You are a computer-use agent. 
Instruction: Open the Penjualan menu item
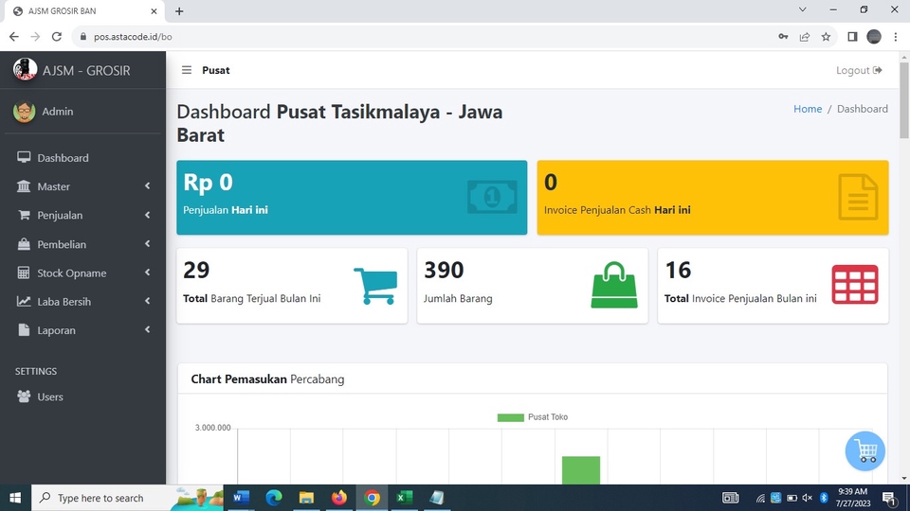tap(82, 215)
